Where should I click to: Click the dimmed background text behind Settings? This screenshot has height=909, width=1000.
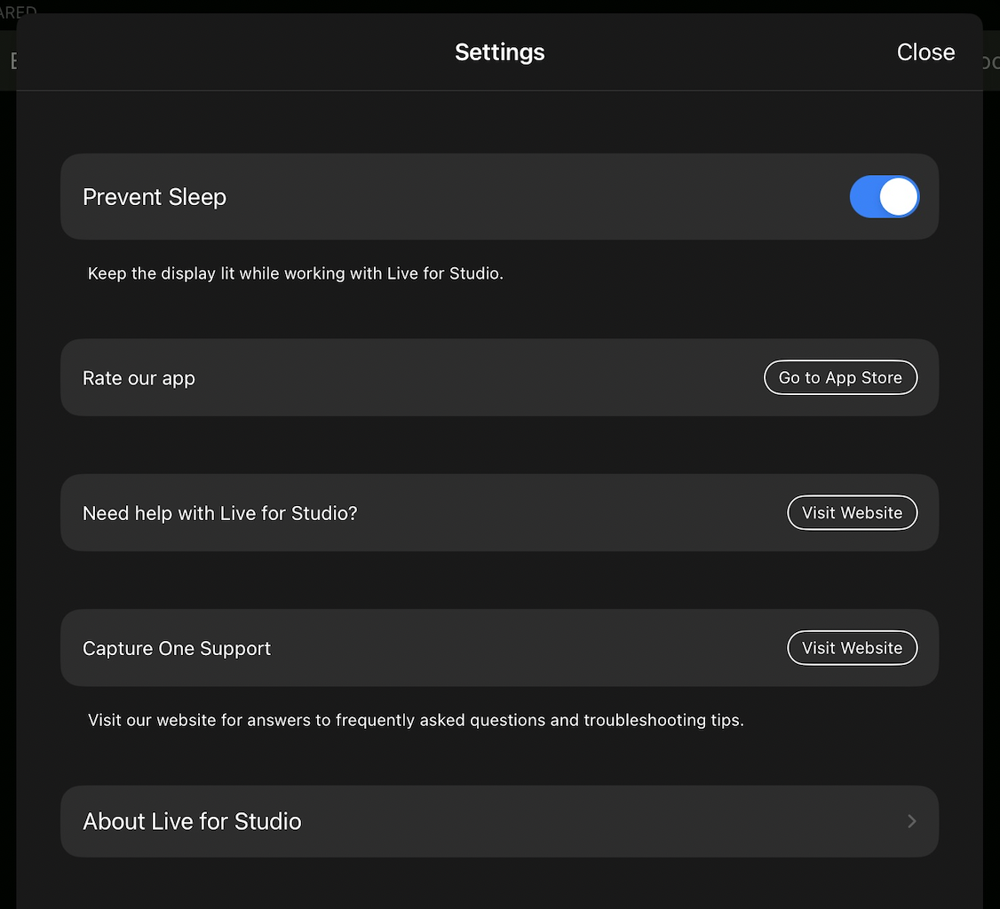click(18, 12)
